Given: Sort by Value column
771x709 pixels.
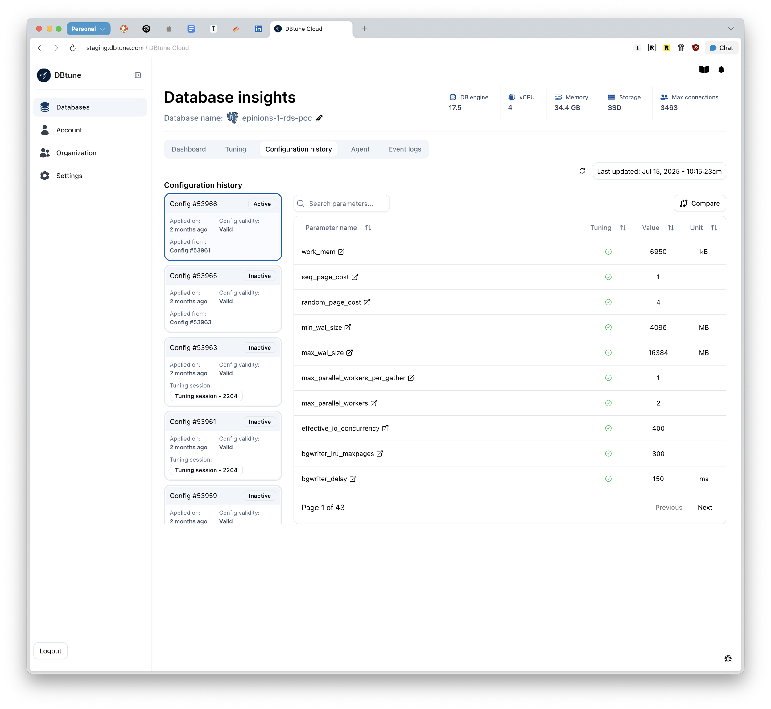Looking at the screenshot, I should pos(671,228).
